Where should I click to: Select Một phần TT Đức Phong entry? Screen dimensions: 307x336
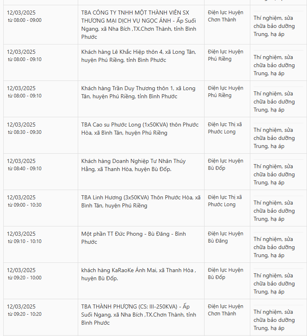coord(133,238)
